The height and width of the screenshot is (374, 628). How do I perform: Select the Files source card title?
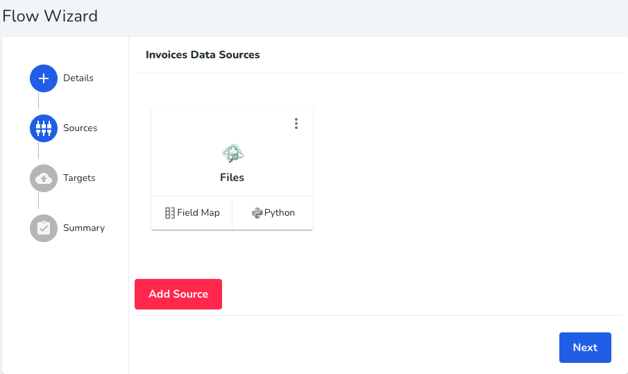pos(232,178)
